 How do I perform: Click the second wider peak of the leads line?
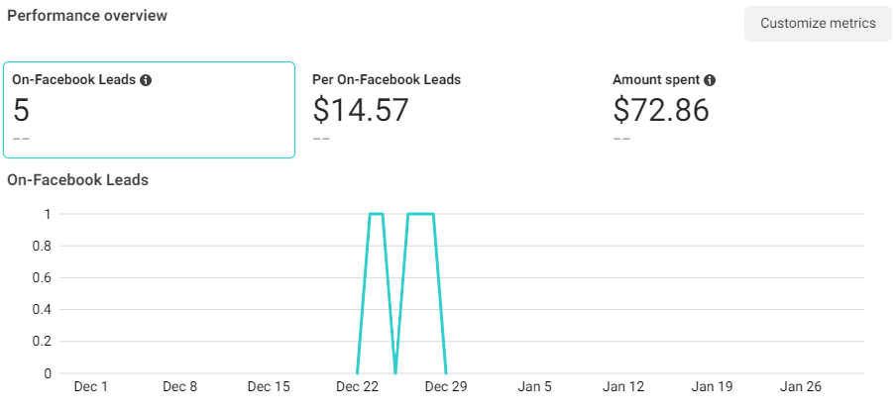[420, 214]
